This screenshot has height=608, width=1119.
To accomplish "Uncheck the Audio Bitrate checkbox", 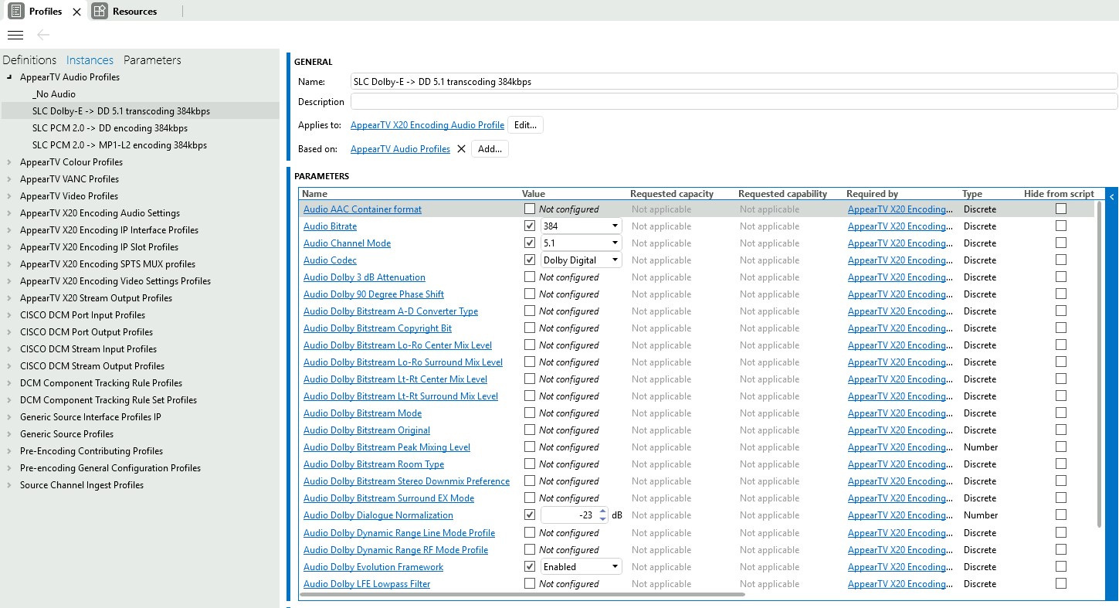I will (x=529, y=226).
